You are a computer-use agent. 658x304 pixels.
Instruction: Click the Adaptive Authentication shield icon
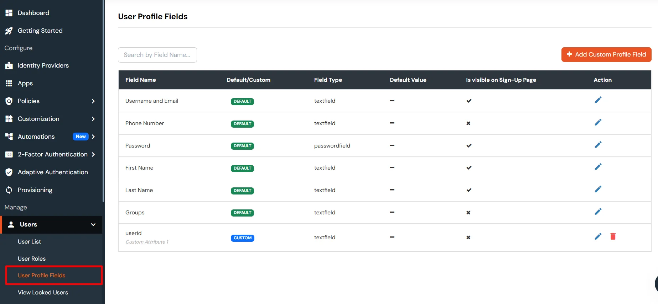point(9,172)
